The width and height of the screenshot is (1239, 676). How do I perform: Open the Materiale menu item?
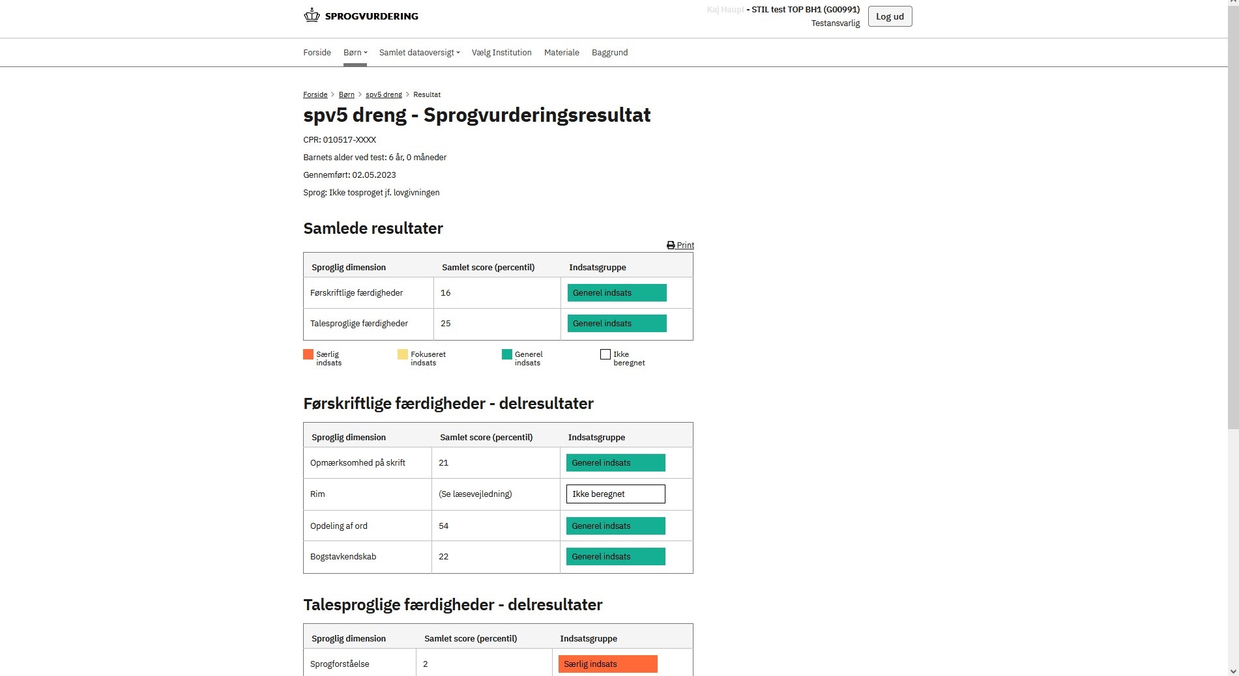[561, 53]
